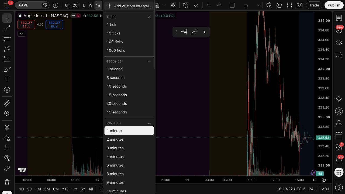Click the Publish button
Screen dimensions: 345x194
334,5
